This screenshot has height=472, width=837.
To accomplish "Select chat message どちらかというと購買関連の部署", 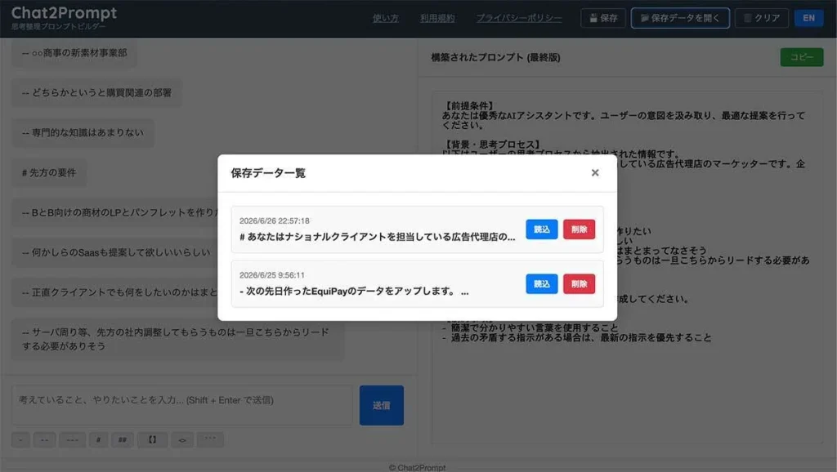I will pyautogui.click(x=96, y=93).
